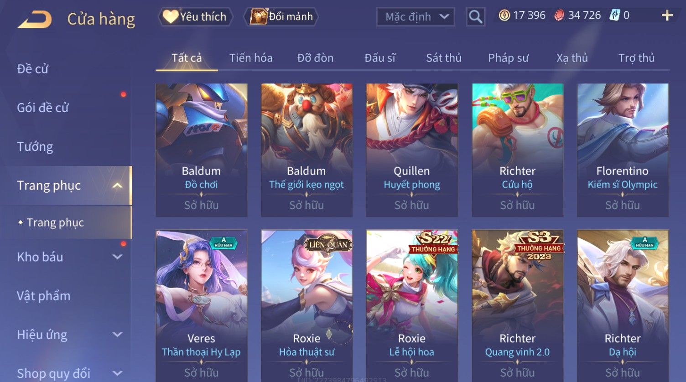Expand the Hiệu ứng sidebar section
Screen dimensions: 686x382
[x=117, y=335]
